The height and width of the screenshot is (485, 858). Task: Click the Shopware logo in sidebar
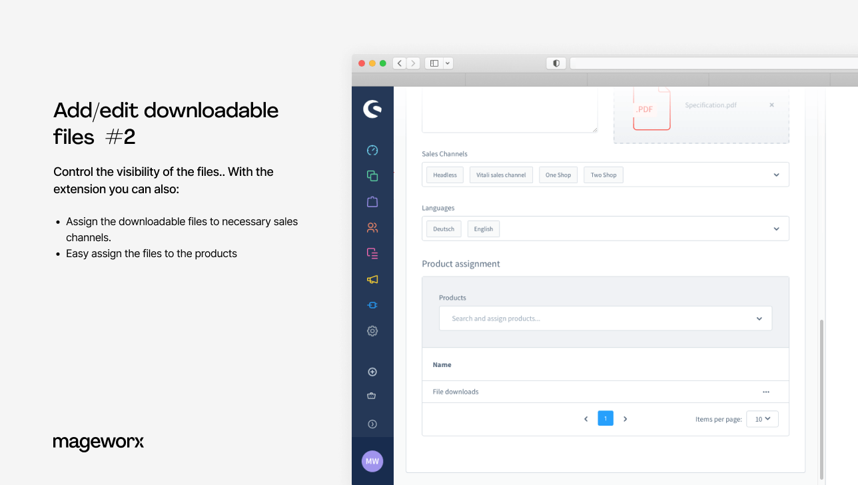click(x=372, y=109)
